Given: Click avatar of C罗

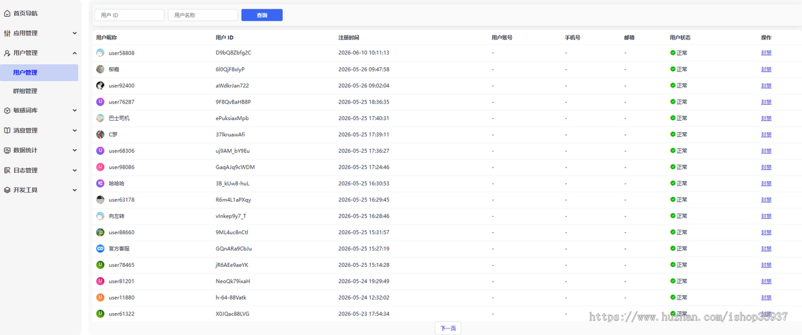Looking at the screenshot, I should [100, 134].
